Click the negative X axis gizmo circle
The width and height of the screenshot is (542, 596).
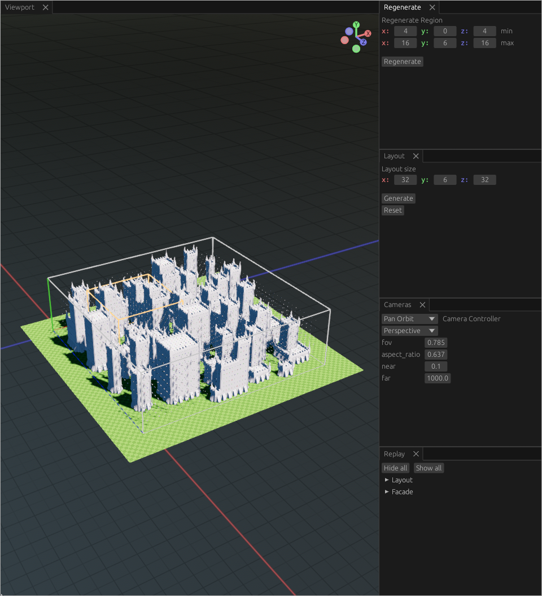click(344, 40)
